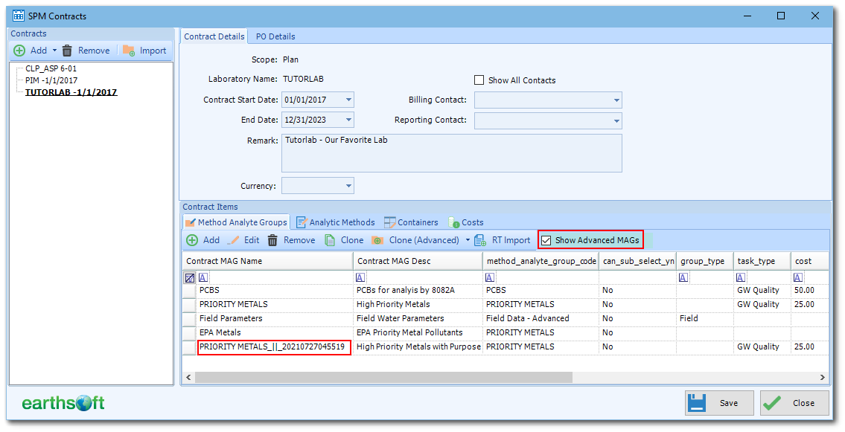Select CLP_ASP 6-01 contract in the tree
This screenshot has height=432, width=845.
pos(51,68)
